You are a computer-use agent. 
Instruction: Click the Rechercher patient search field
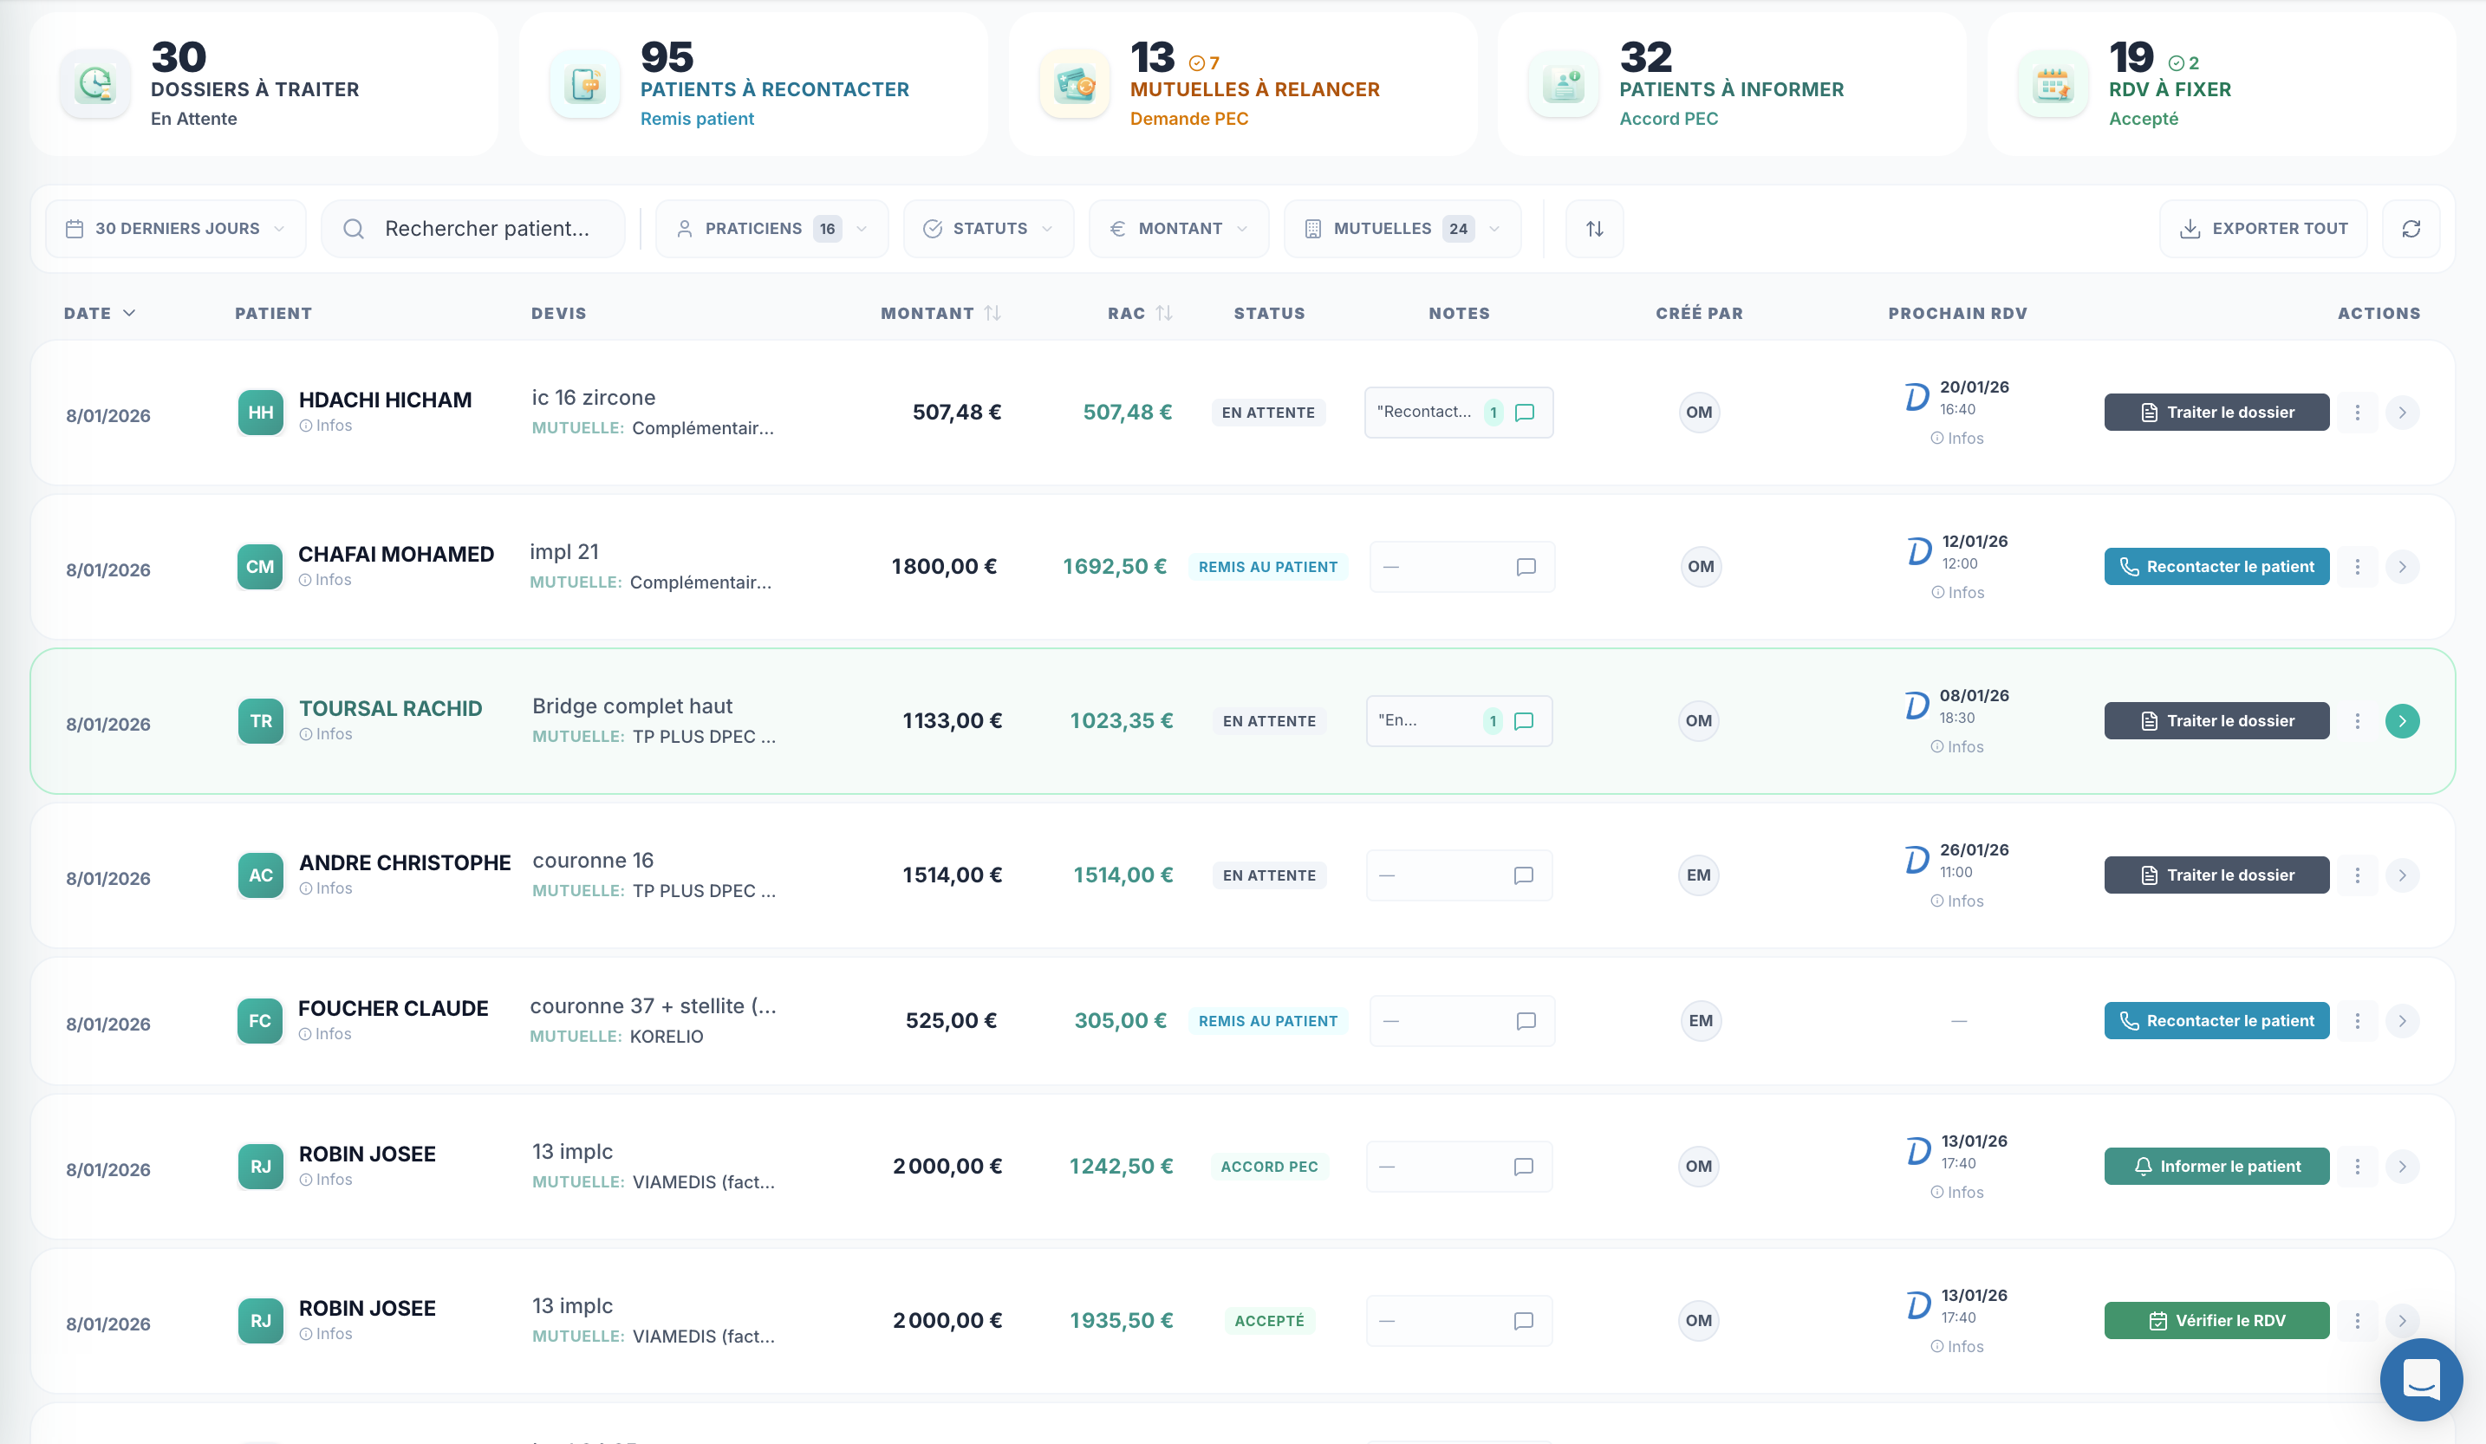(x=473, y=229)
